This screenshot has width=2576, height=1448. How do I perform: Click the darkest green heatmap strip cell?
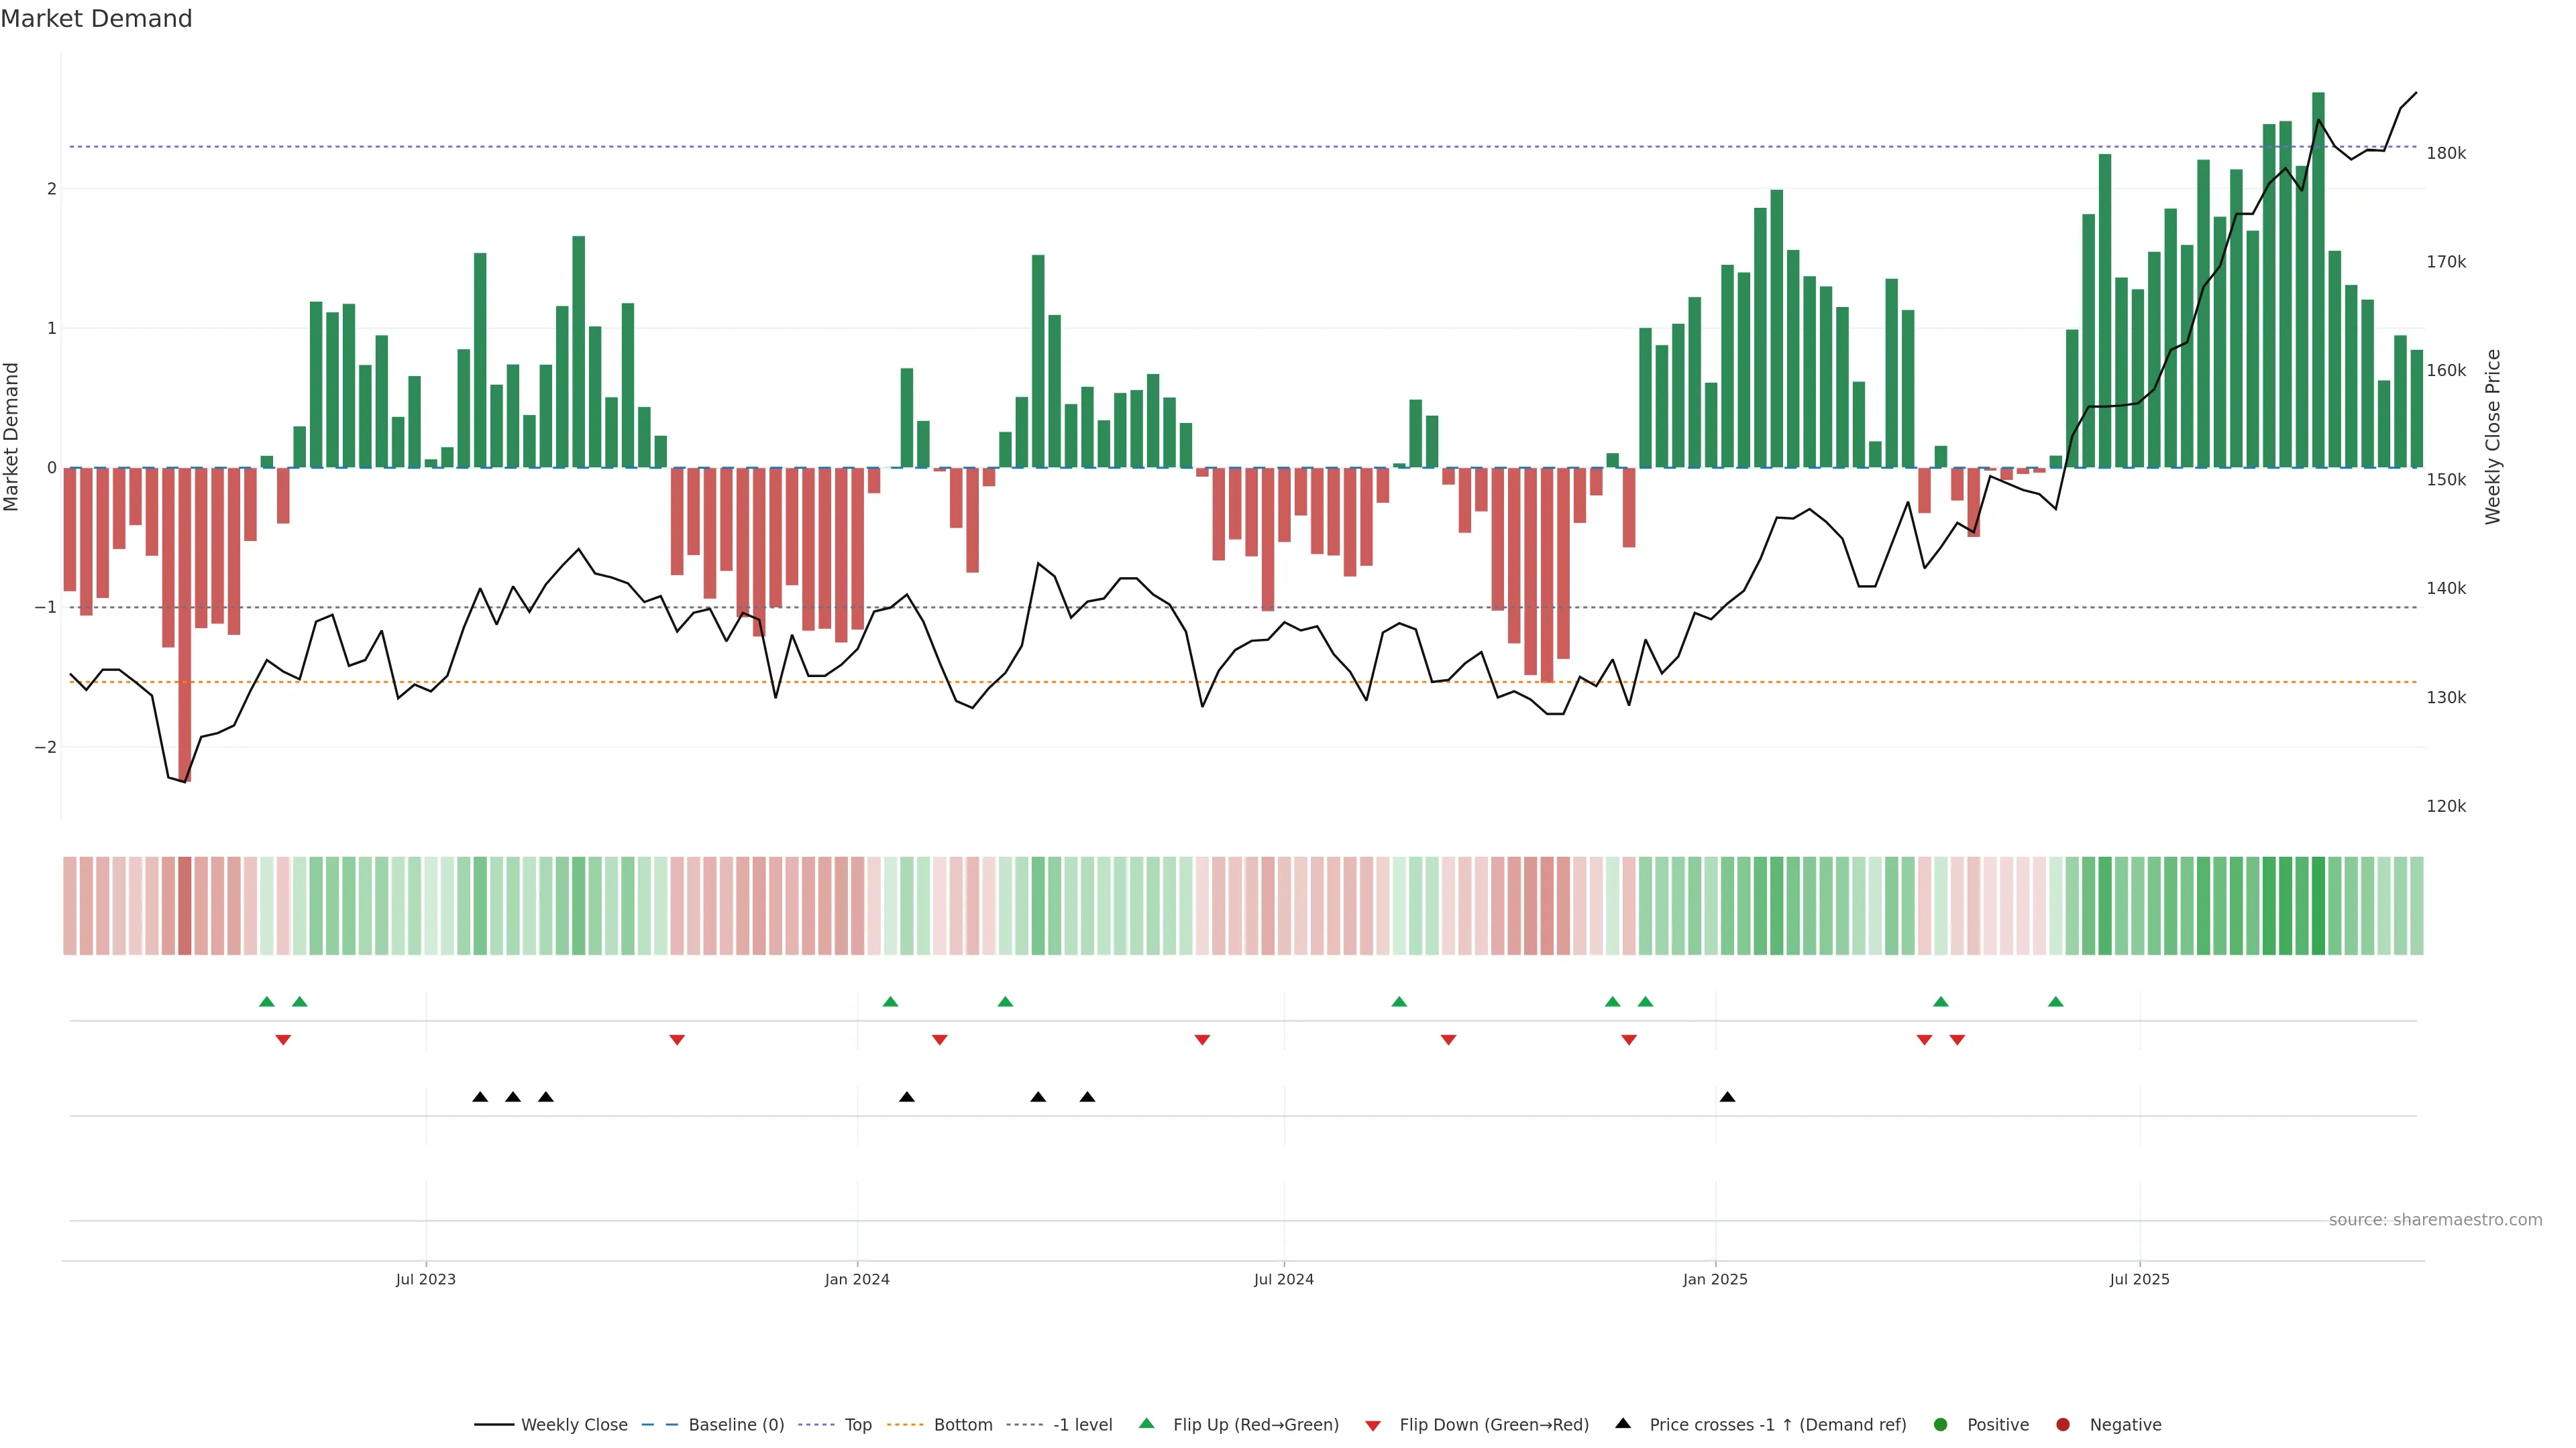(x=2318, y=906)
